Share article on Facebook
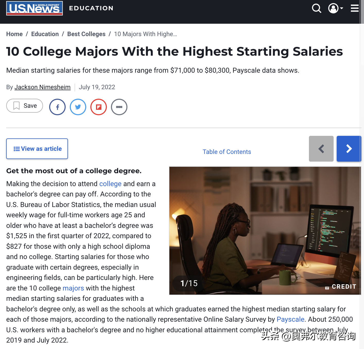 point(57,107)
